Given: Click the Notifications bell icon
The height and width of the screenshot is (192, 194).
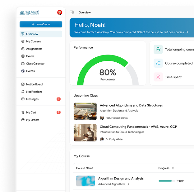Looking at the screenshot, I should pyautogui.click(x=23, y=92).
